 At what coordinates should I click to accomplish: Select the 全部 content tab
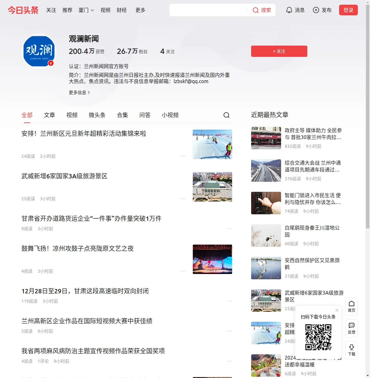(27, 115)
